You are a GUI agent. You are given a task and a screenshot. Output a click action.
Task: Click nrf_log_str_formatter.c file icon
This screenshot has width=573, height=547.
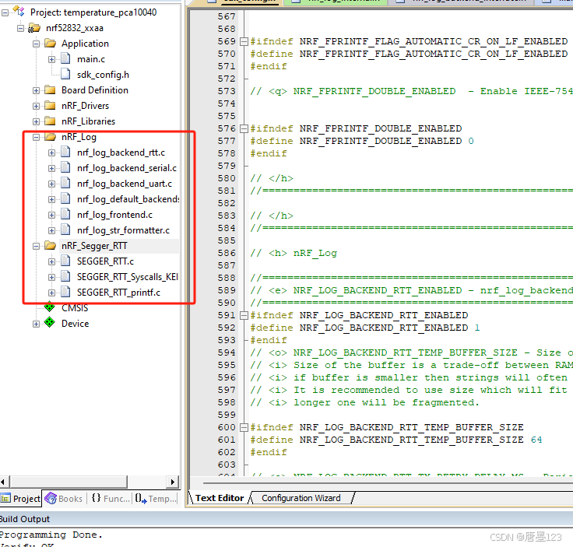65,230
